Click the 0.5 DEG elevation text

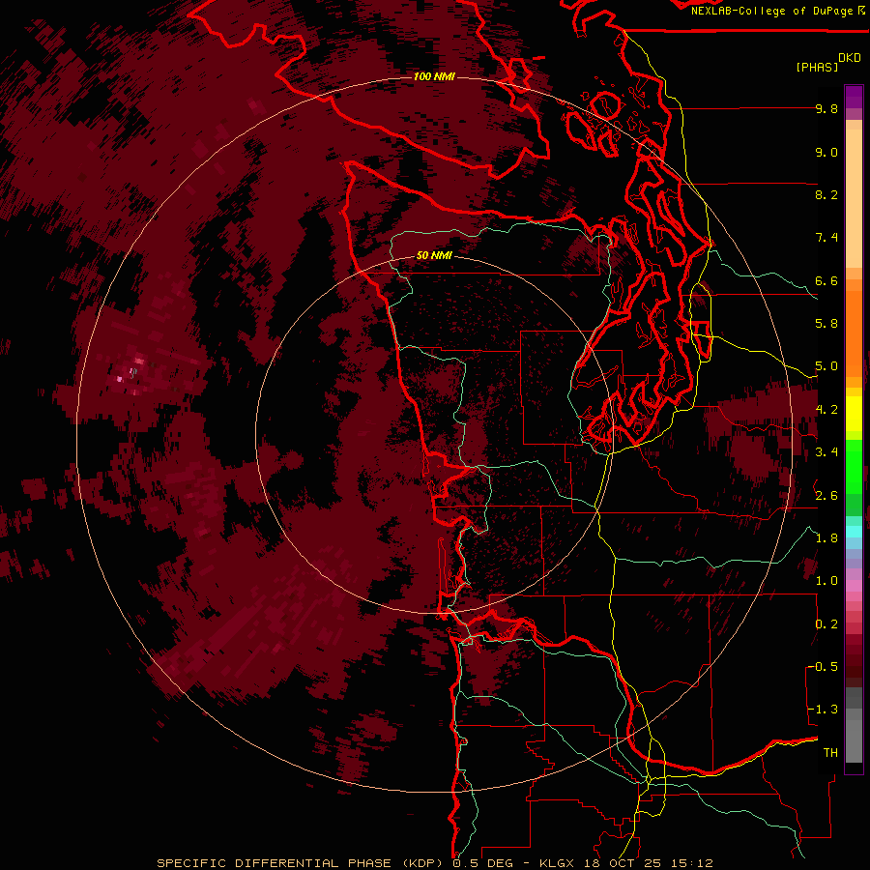point(482,863)
